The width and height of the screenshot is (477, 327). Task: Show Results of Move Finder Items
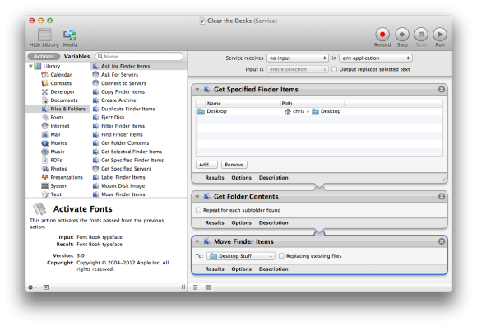click(x=215, y=269)
